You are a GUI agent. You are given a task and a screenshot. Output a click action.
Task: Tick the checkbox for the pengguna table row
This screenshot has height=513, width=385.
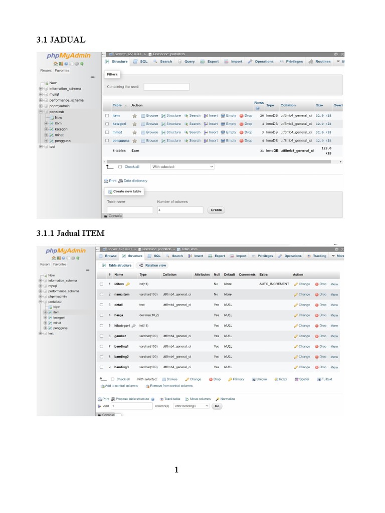click(107, 141)
